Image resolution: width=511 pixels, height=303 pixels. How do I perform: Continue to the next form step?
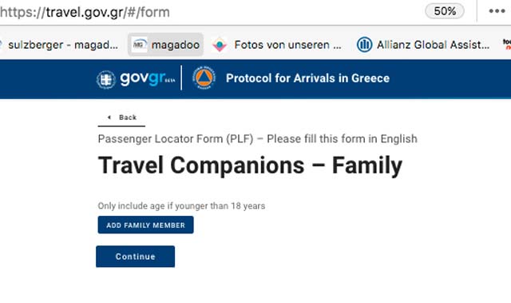[135, 257]
